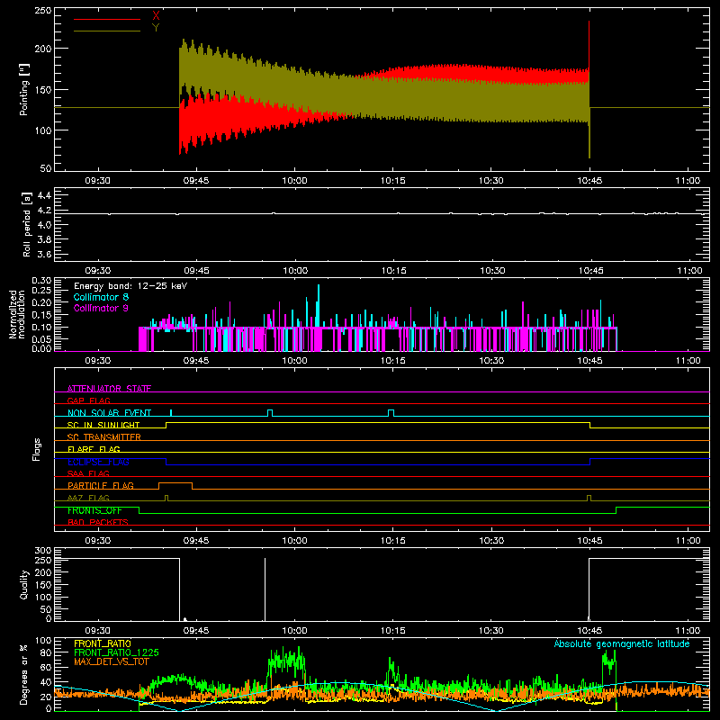
Task: Click the PARTICLE_FLAG label
Action: click(x=101, y=485)
